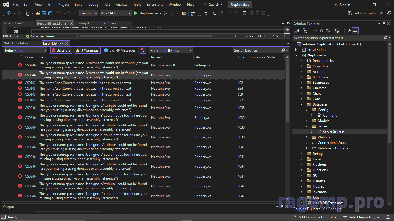This screenshot has height=221, width=394.
Task: Toggle the 0 of 48 Messages filter
Action: (120, 50)
